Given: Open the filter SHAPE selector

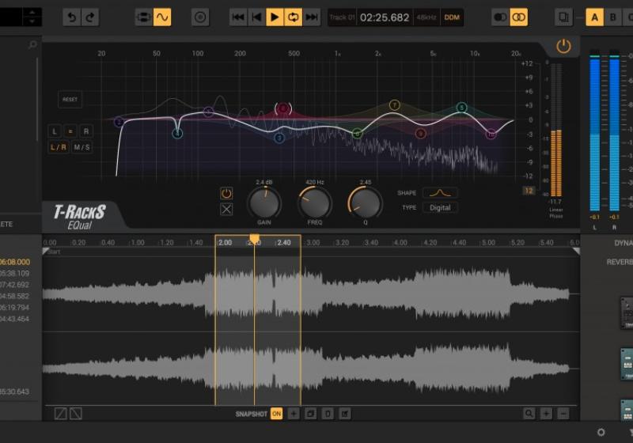Looking at the screenshot, I should [x=440, y=193].
